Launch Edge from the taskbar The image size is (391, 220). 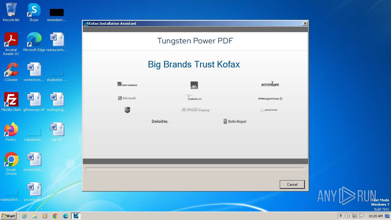coord(66,216)
